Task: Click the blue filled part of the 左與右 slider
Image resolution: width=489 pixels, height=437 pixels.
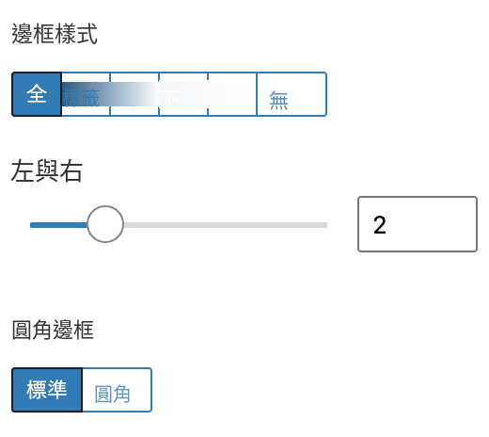Action: tap(58, 225)
